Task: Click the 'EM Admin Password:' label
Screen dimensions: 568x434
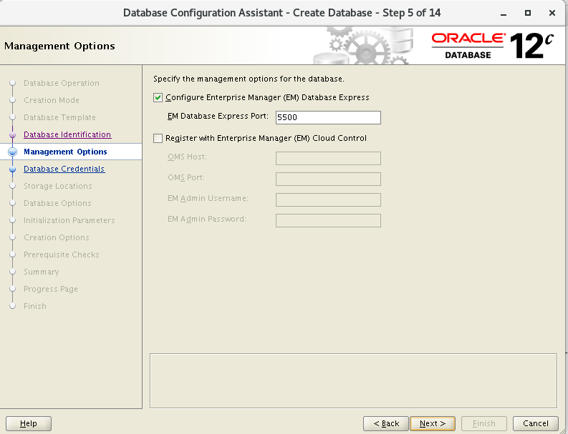Action: (207, 220)
